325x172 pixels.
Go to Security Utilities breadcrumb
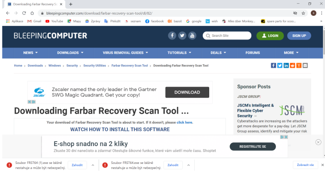click(95, 66)
